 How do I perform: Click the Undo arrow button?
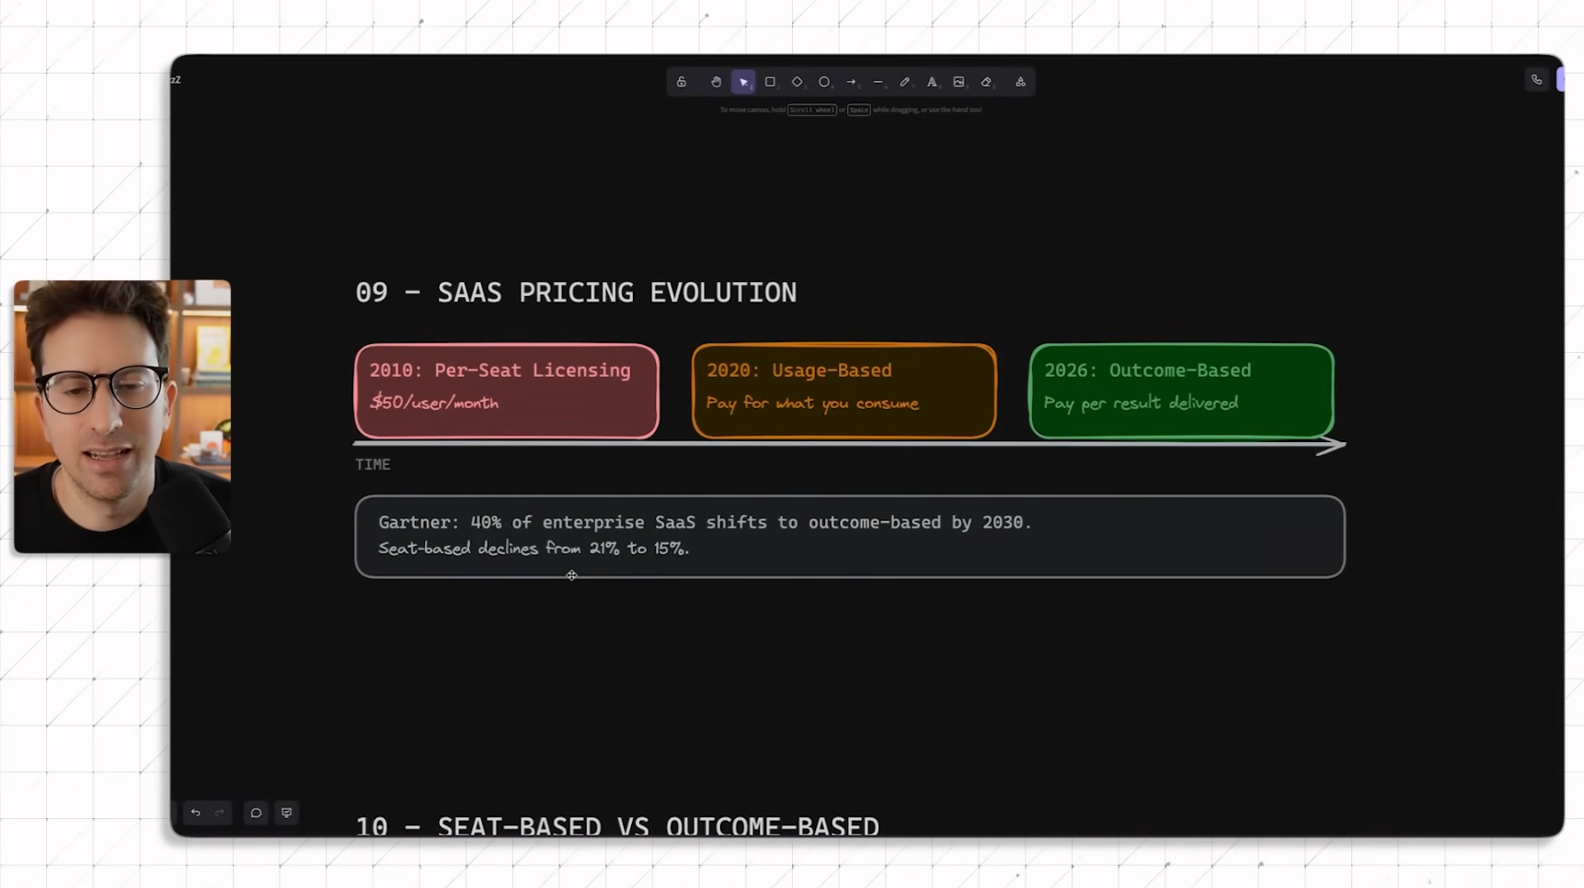[x=195, y=813]
